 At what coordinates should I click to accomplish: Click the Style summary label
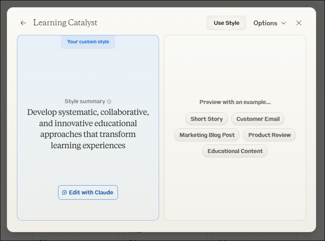(85, 101)
